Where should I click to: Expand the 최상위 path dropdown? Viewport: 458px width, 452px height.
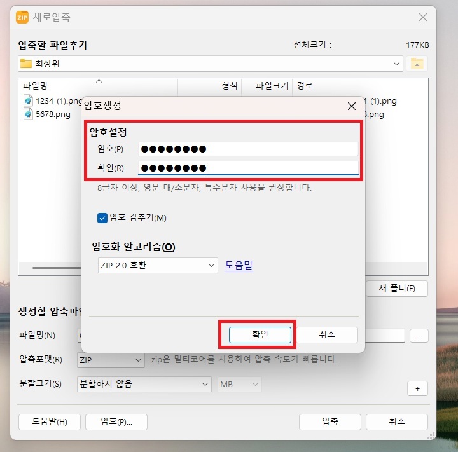396,64
